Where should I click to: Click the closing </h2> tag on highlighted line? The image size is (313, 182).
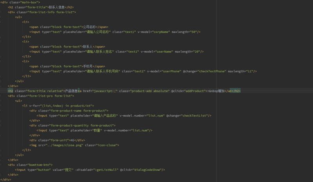pos(236,91)
